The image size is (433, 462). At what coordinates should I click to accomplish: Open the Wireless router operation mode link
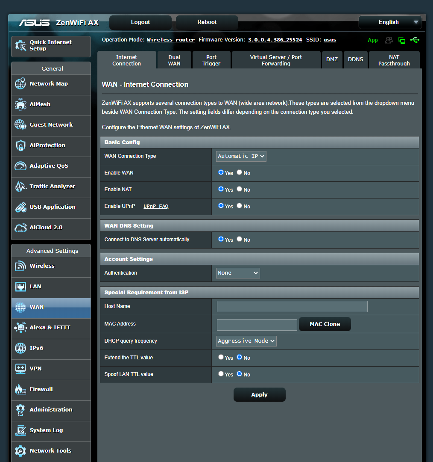[x=171, y=40]
